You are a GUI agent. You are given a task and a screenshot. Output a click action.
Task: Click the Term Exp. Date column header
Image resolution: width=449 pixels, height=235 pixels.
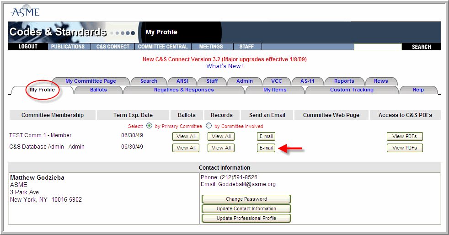pos(133,115)
